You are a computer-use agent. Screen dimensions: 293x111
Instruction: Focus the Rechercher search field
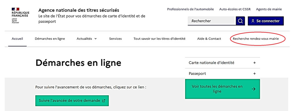pos(212,21)
